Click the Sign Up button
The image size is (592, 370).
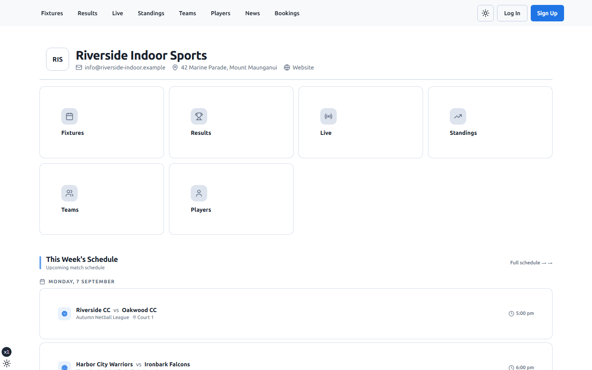tap(547, 13)
